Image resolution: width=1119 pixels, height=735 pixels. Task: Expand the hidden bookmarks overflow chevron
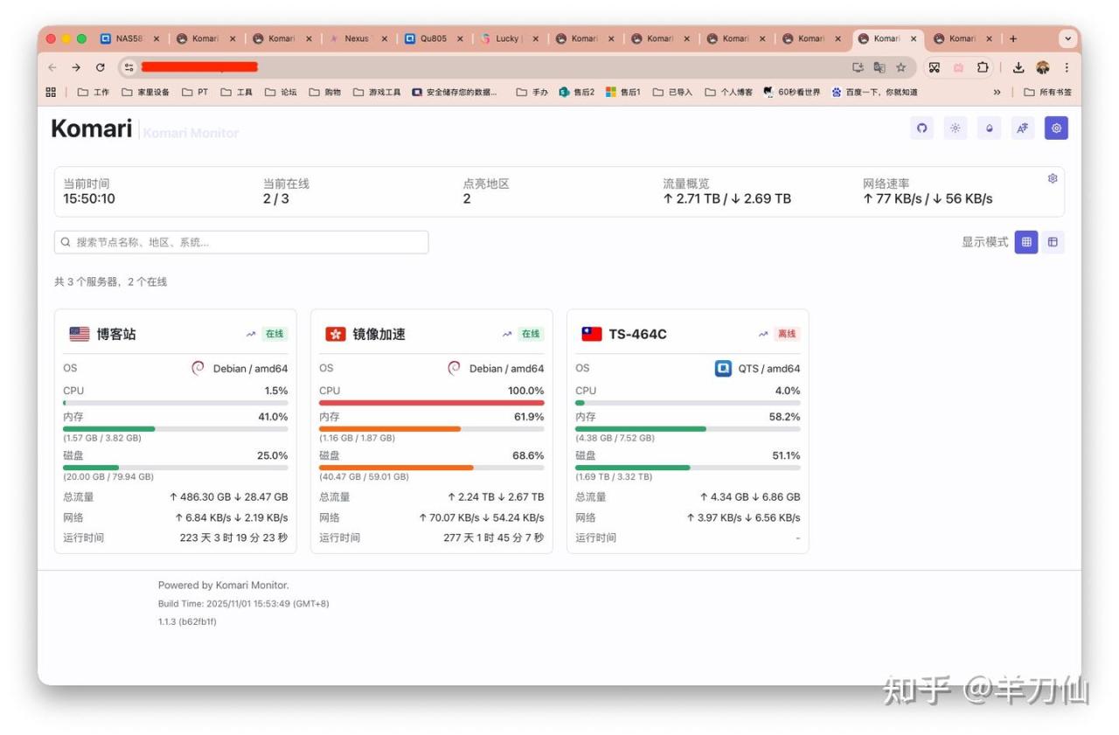pos(997,92)
